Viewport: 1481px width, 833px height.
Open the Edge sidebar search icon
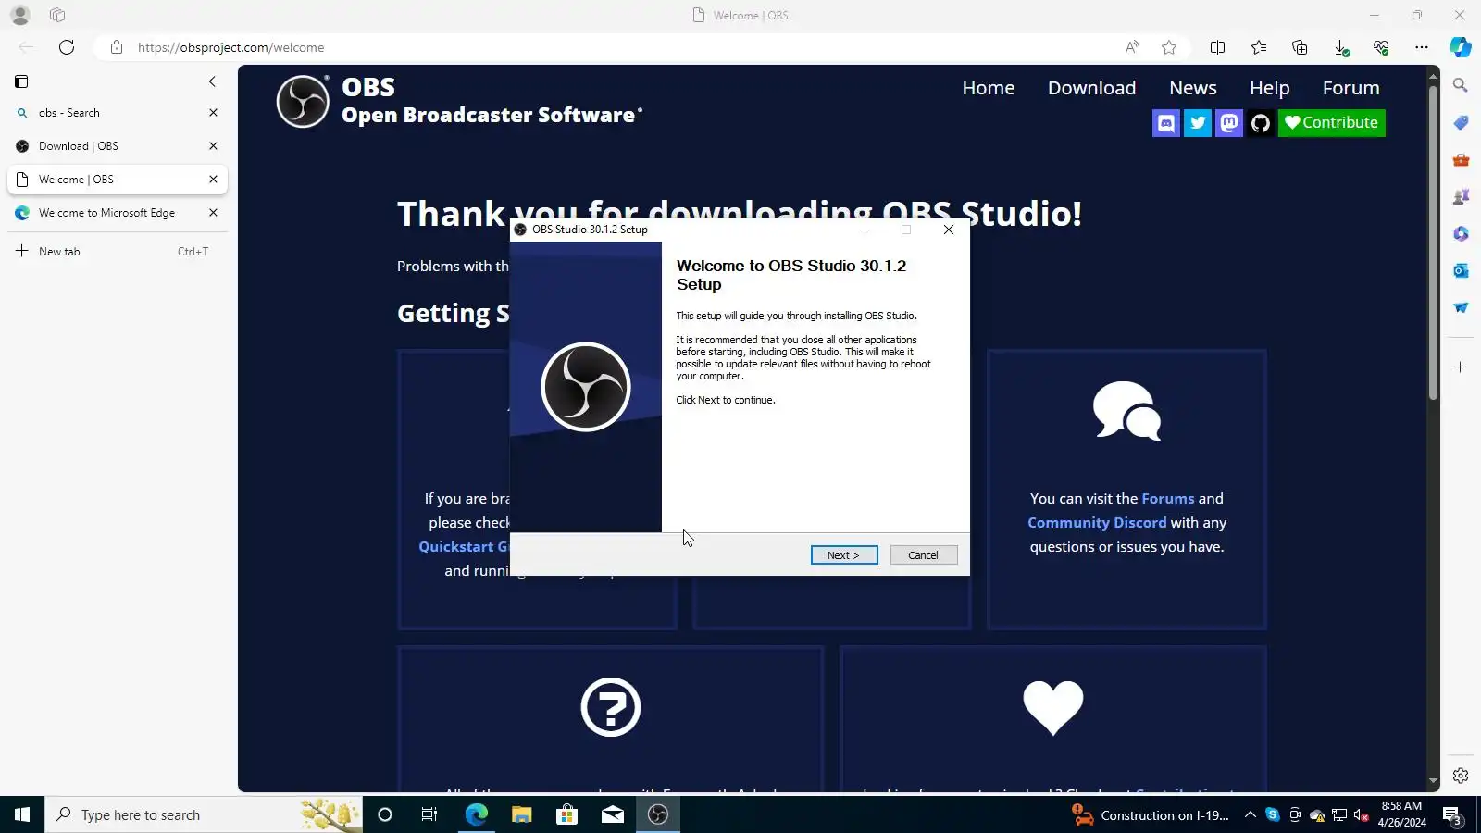(1461, 85)
